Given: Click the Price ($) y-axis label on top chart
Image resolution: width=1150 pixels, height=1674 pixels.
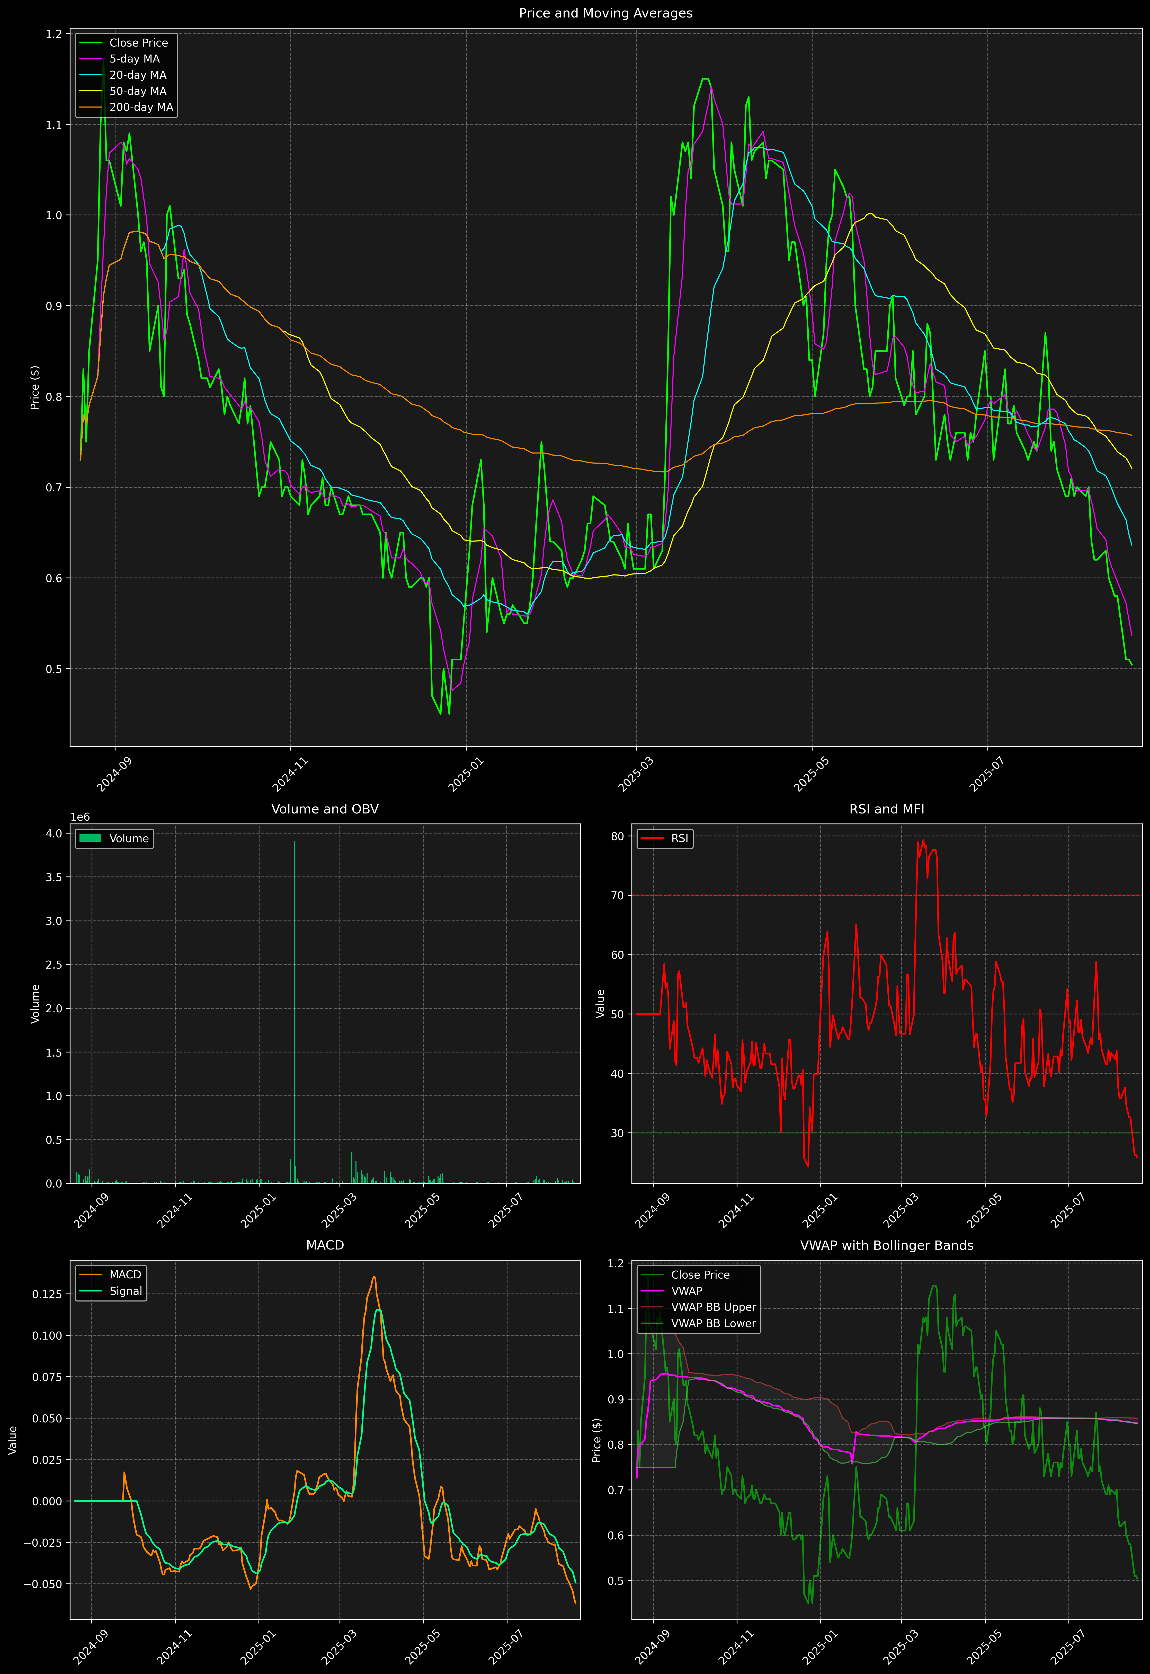Looking at the screenshot, I should pos(34,388).
